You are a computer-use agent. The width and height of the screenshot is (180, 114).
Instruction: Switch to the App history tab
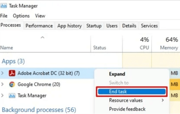(x=70, y=26)
